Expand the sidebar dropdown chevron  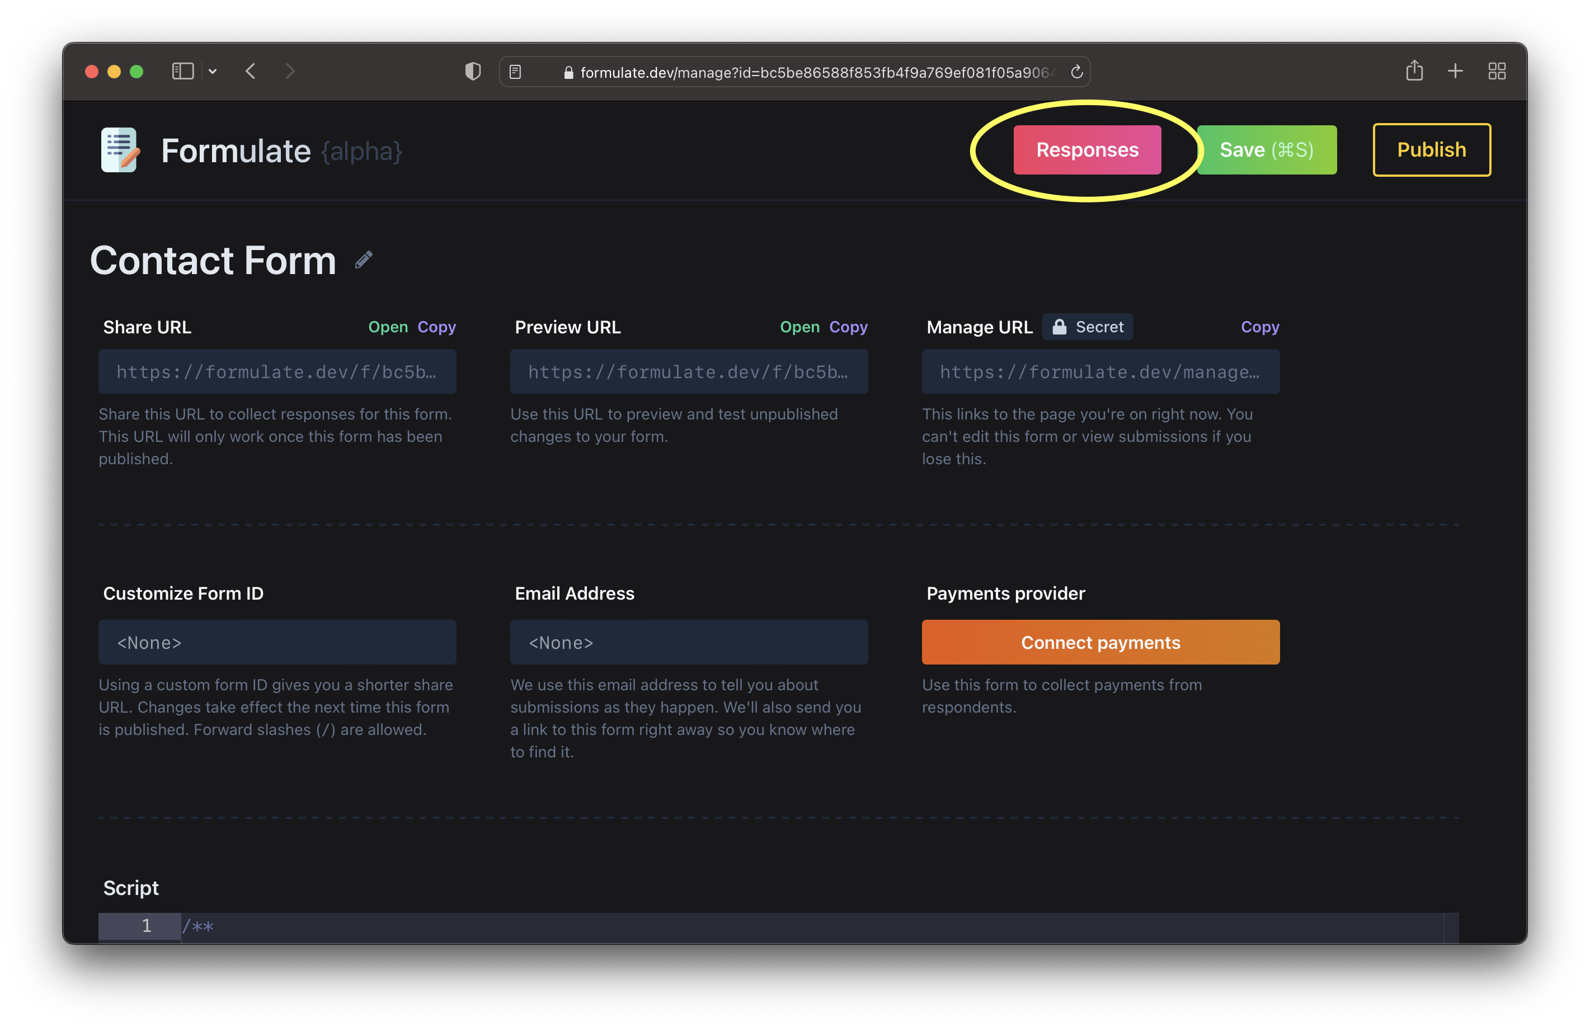(213, 72)
